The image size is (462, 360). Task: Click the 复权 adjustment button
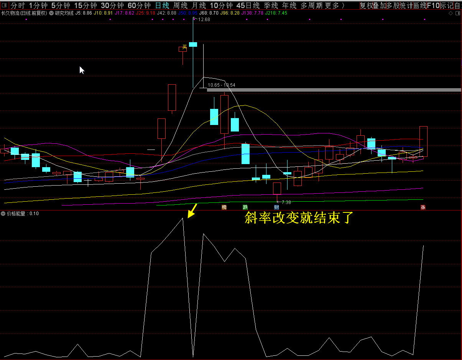tap(367, 5)
